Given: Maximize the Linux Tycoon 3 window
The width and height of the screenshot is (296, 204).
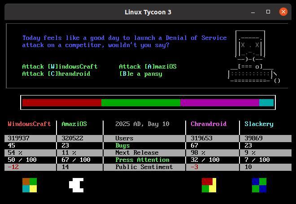Looking at the screenshot, I should (268, 12).
